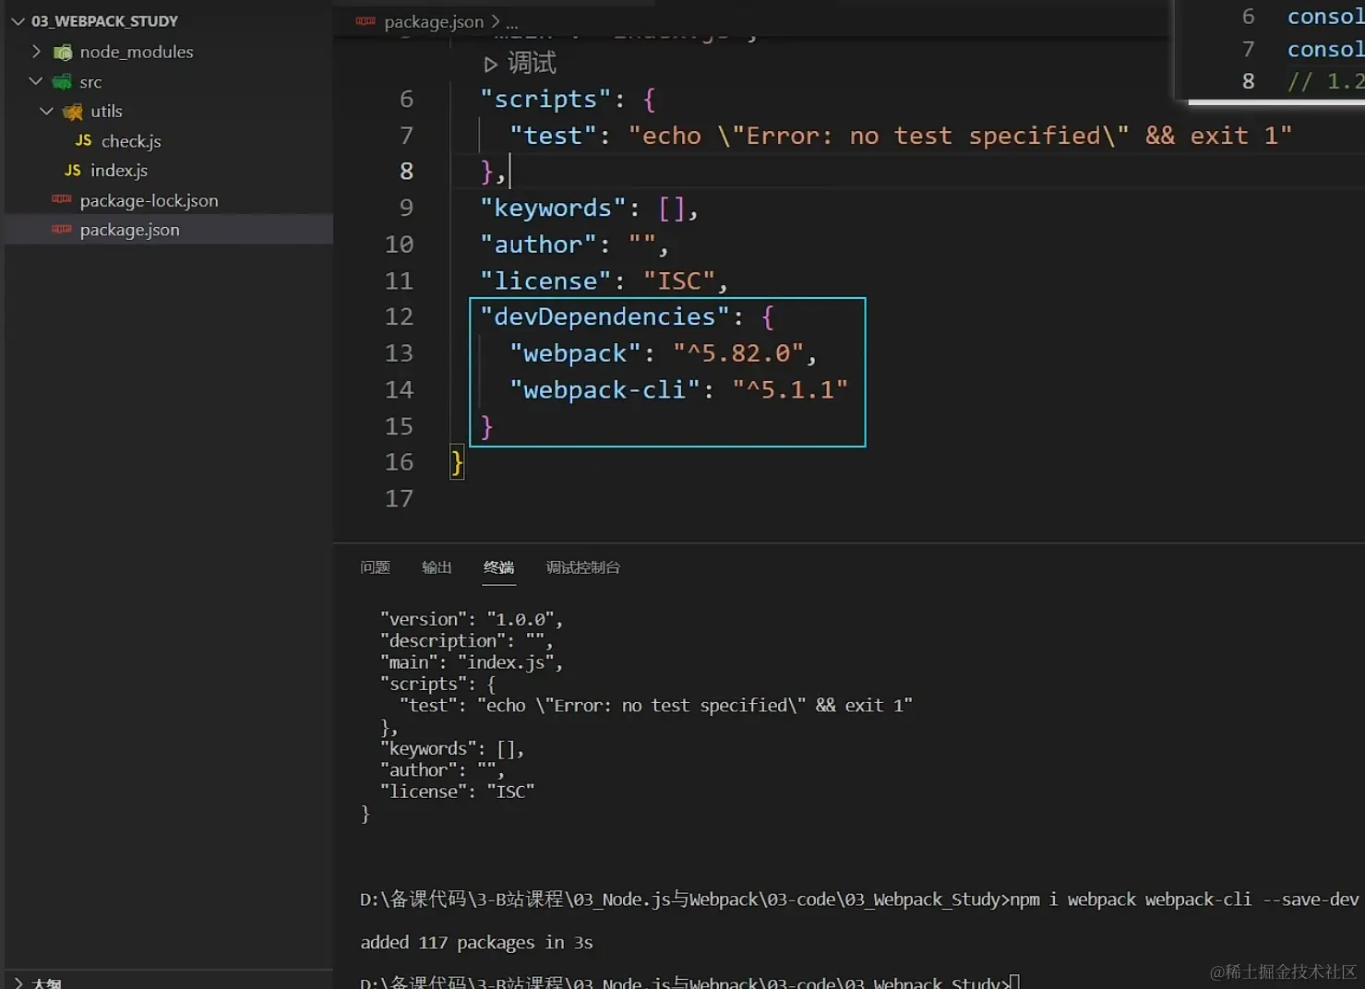The image size is (1365, 989).
Task: Click the JS icon beside index.js
Action: click(73, 170)
